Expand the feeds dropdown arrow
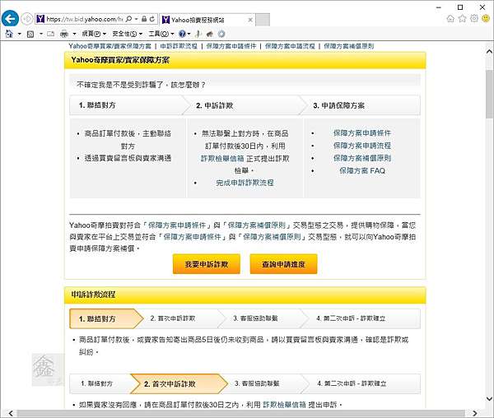The width and height of the screenshot is (494, 418). click(x=40, y=34)
